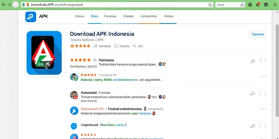Open the CantaarA'ais navigation tab

pos(148,16)
